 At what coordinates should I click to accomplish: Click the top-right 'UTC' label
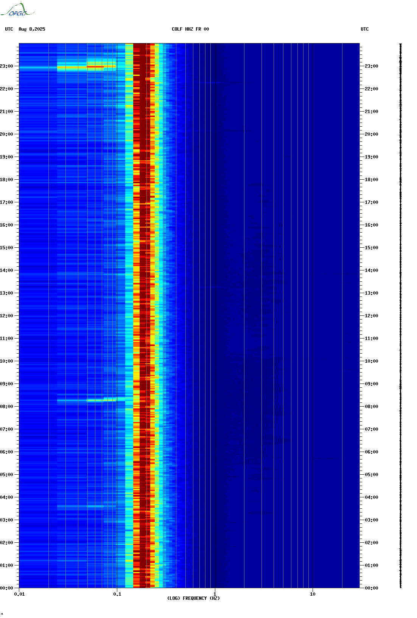pos(365,29)
